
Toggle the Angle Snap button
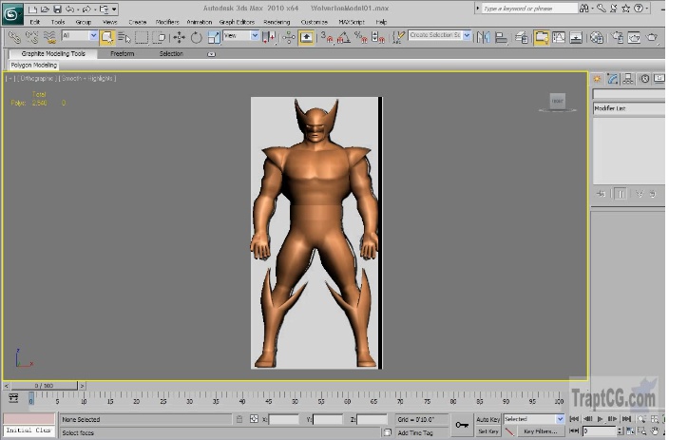(344, 37)
